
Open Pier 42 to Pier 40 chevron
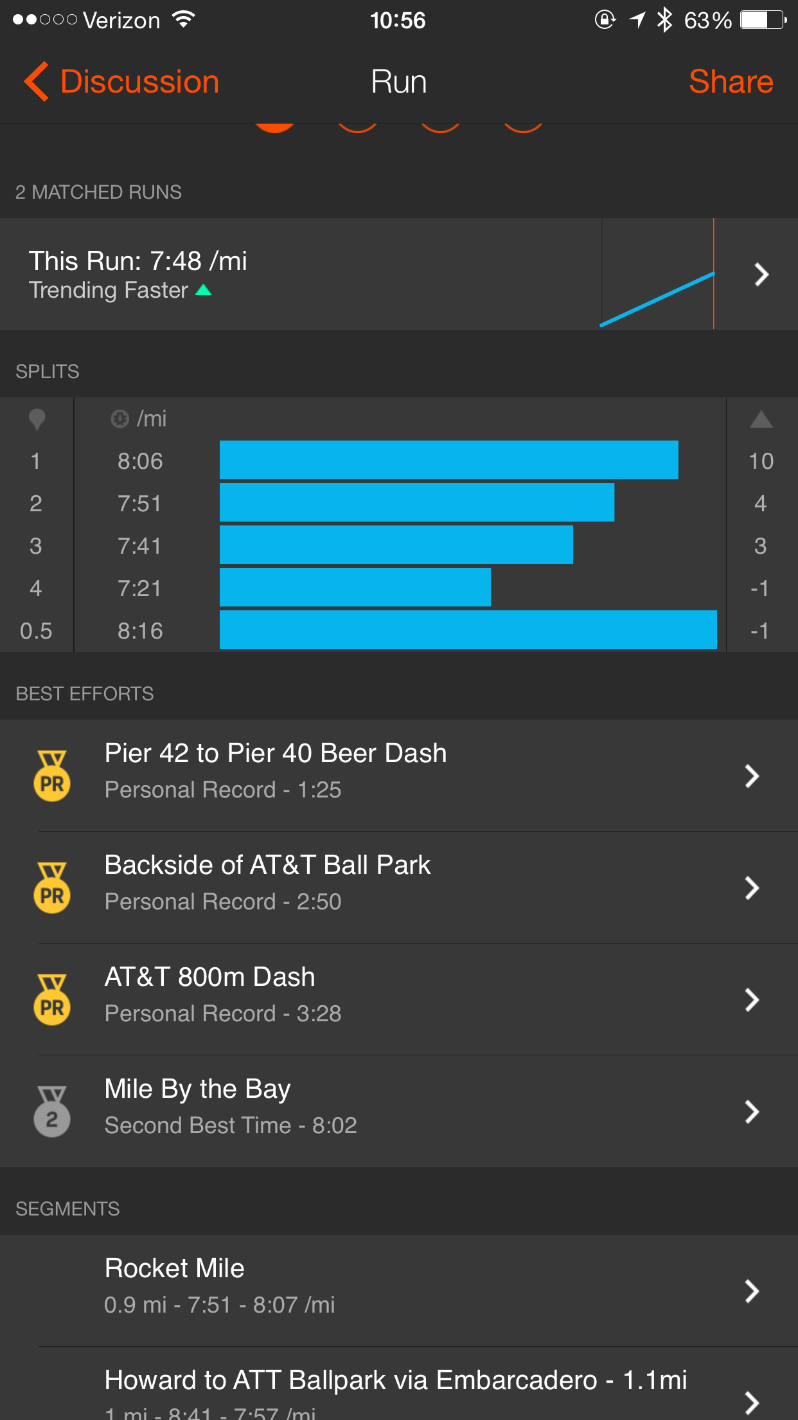(752, 776)
